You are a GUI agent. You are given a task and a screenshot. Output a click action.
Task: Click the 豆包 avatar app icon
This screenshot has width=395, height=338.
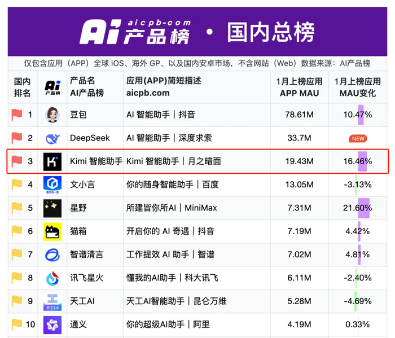click(x=52, y=115)
